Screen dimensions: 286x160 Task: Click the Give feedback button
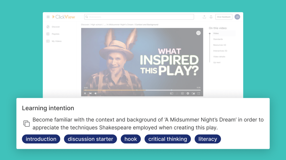pos(224,17)
